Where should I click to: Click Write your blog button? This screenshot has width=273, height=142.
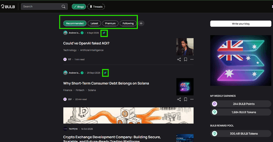tap(241, 24)
